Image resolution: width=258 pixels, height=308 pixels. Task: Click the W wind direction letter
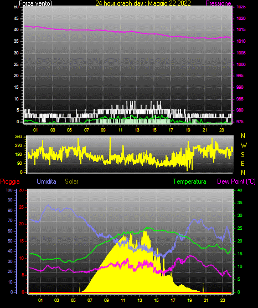pos(244,145)
